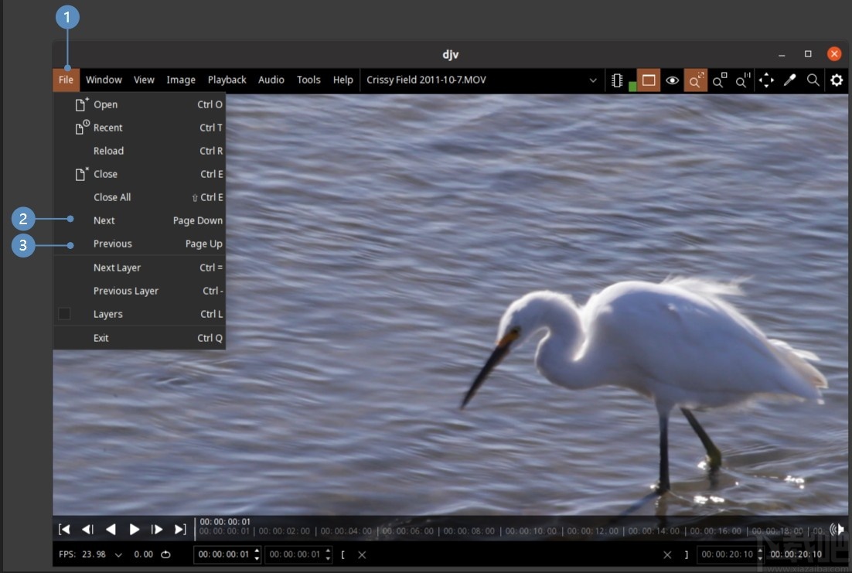Select the color picker eyedropper tool
Image resolution: width=852 pixels, height=573 pixels.
click(x=789, y=80)
